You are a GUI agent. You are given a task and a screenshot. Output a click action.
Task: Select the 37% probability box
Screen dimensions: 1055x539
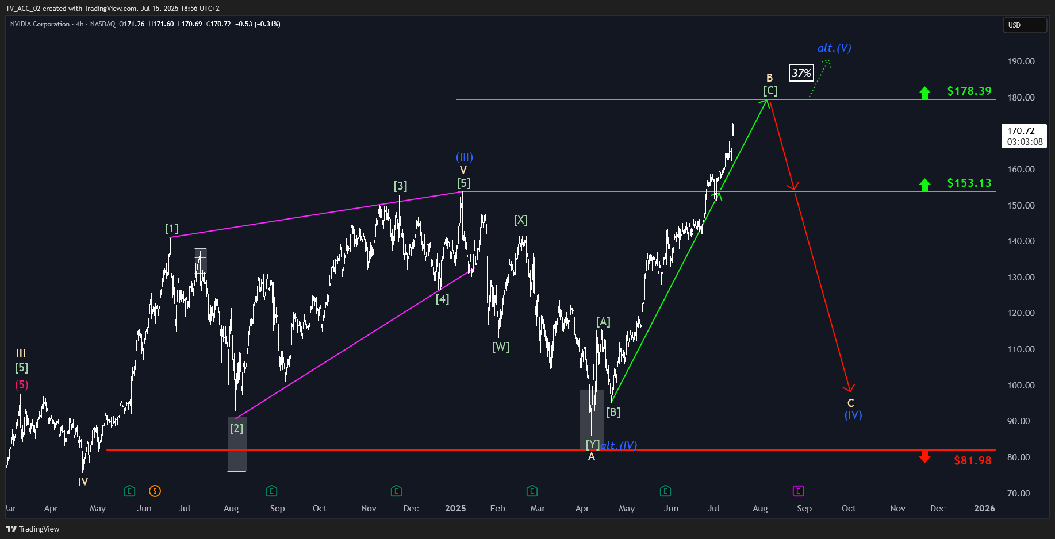point(801,73)
